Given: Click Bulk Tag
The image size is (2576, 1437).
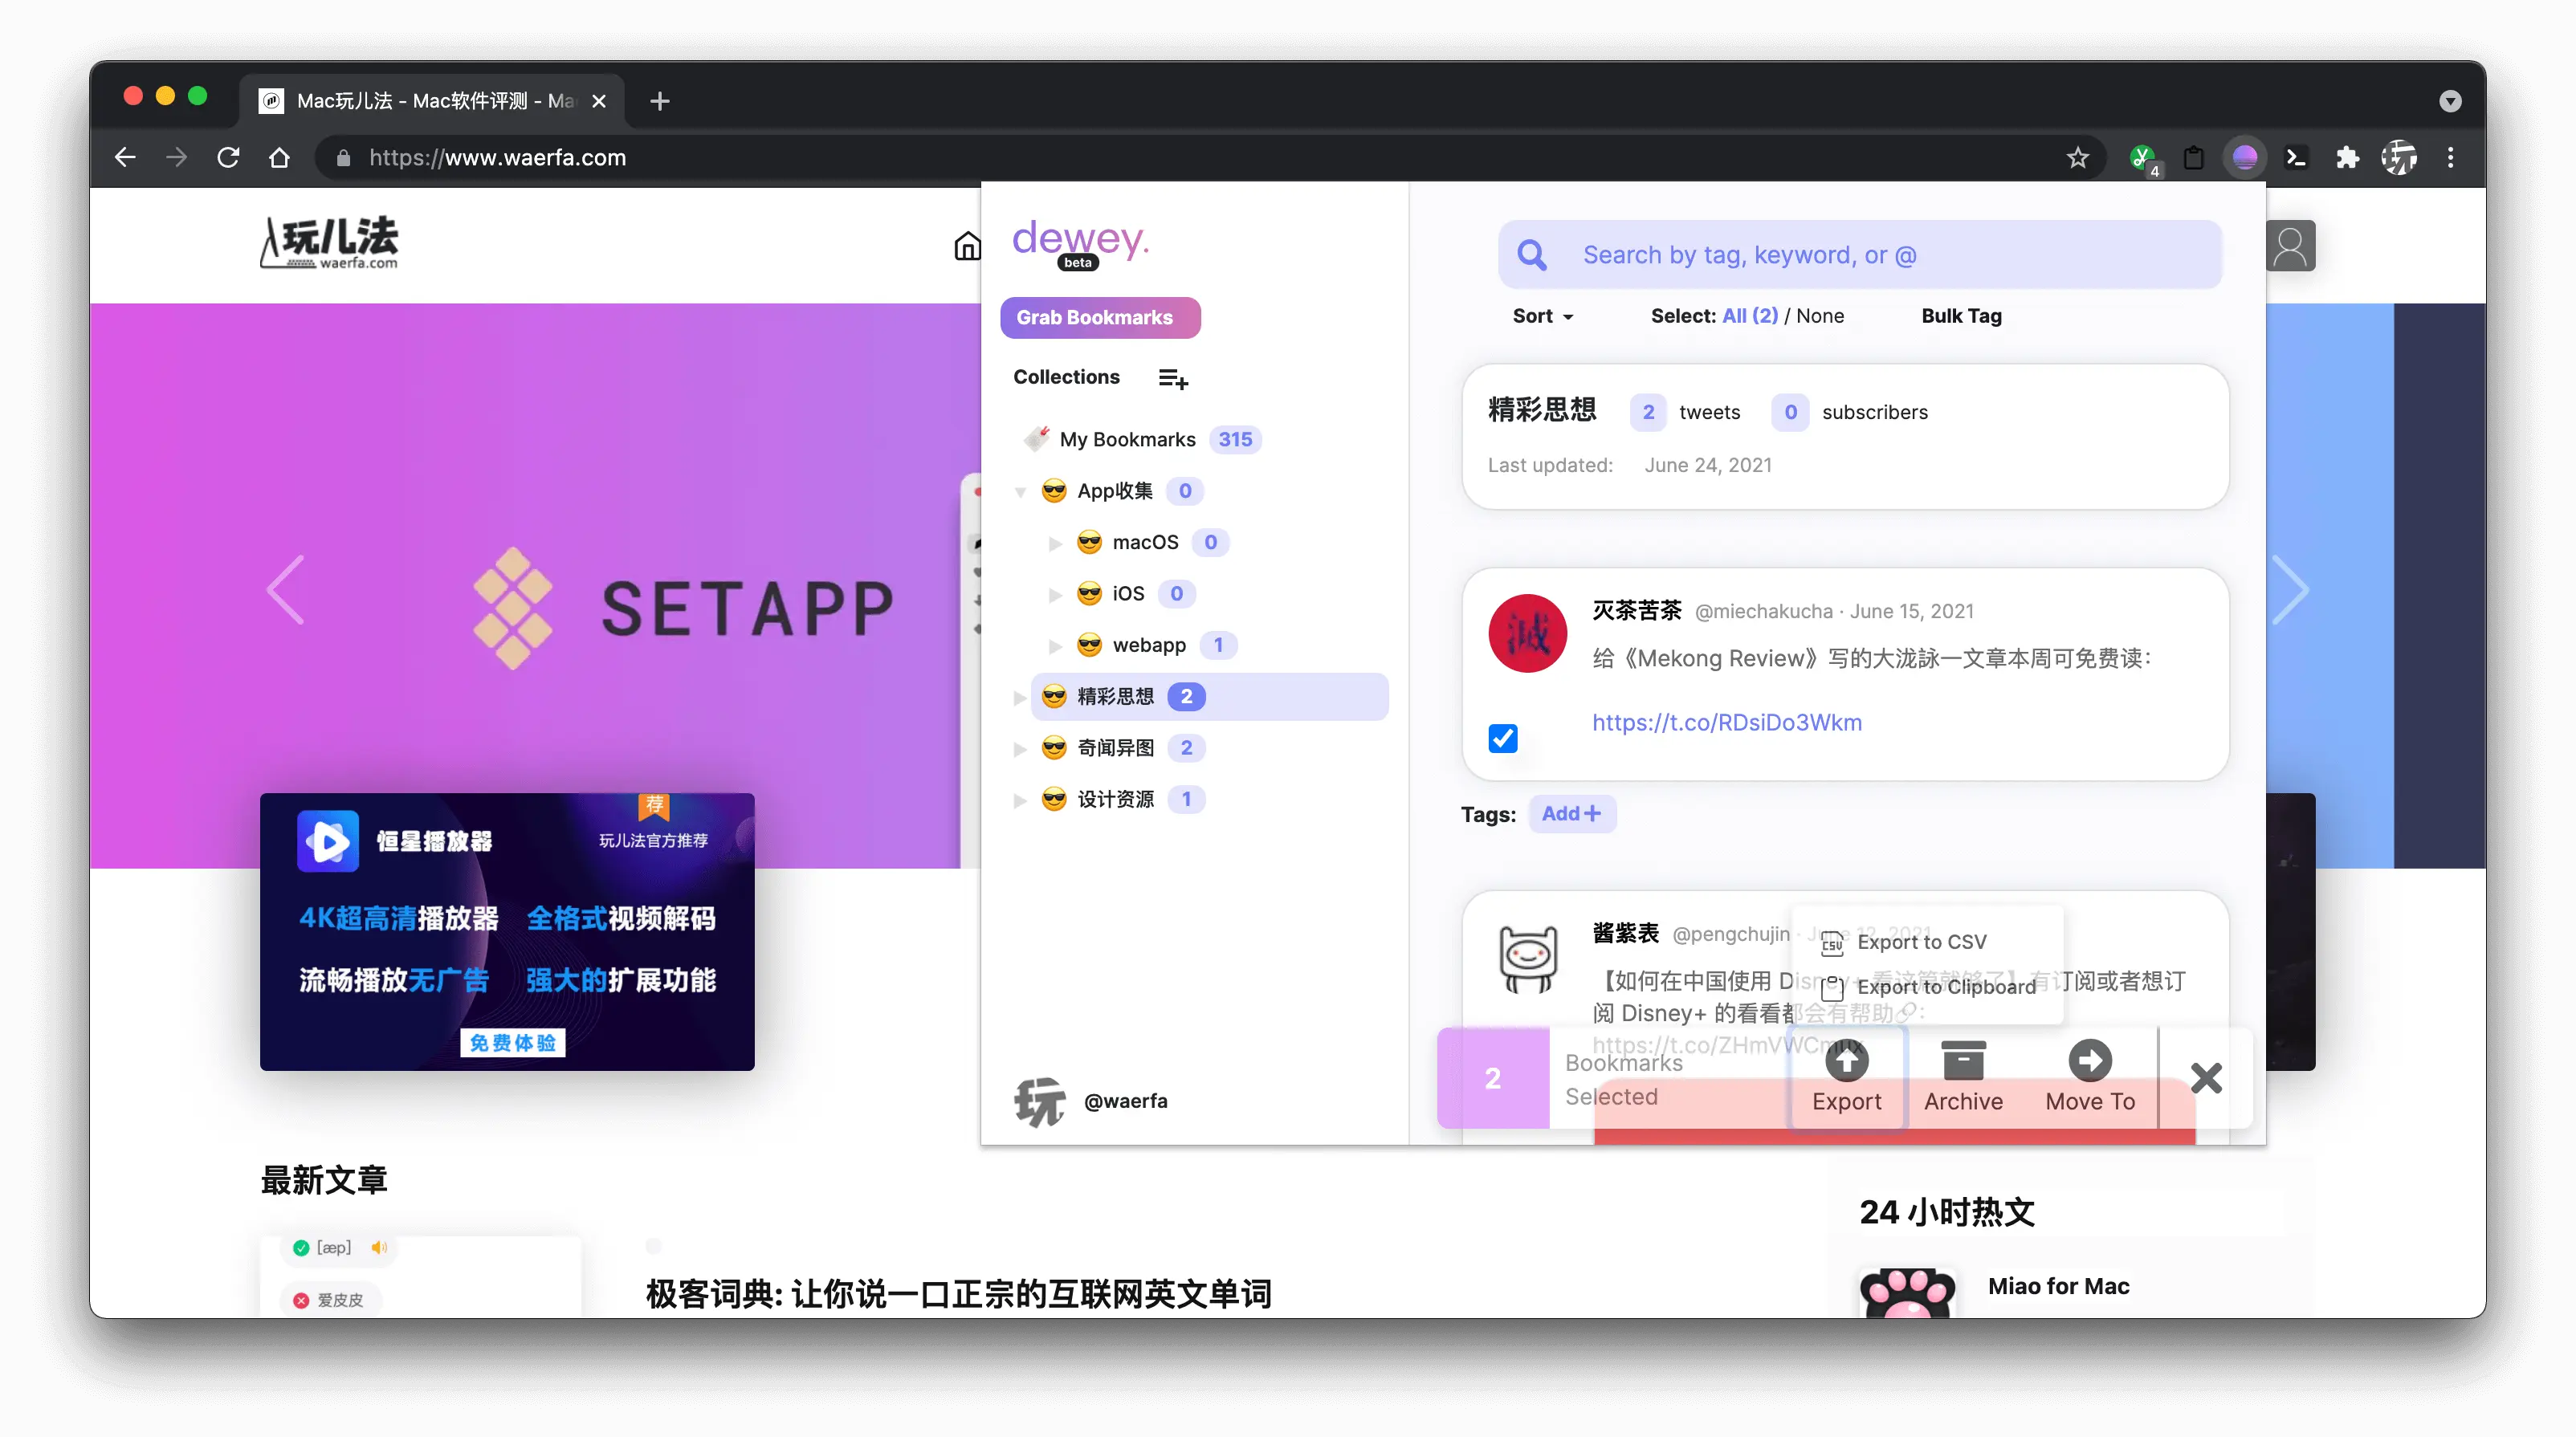Looking at the screenshot, I should tap(1961, 316).
